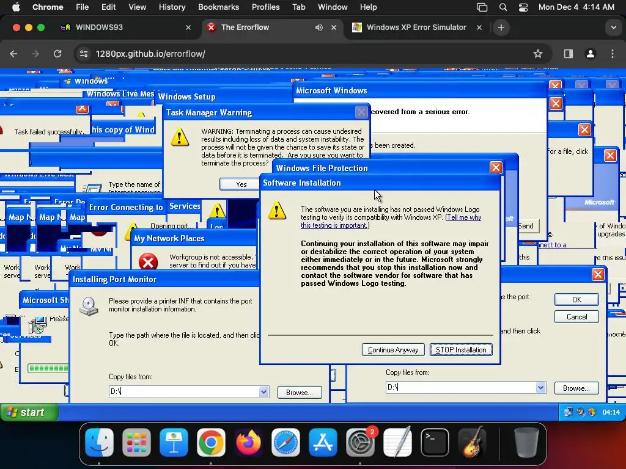Open System Settings from the Dock
The width and height of the screenshot is (626, 469).
click(x=360, y=442)
